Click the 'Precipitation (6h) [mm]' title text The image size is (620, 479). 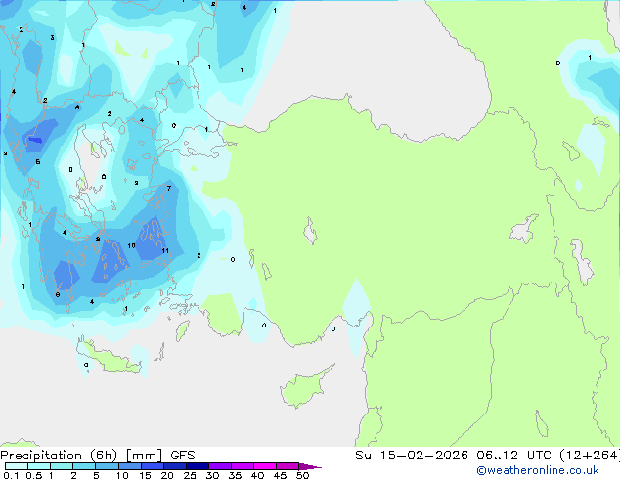(x=81, y=456)
